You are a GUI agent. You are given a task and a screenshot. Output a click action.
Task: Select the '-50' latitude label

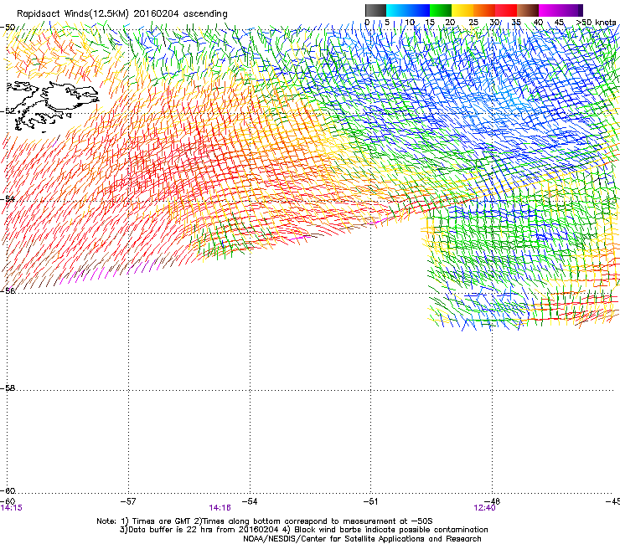pos(8,28)
